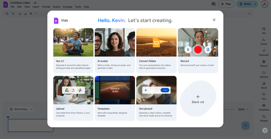Select the Templates card thumbnail
This screenshot has height=139, width=271.
point(115,90)
